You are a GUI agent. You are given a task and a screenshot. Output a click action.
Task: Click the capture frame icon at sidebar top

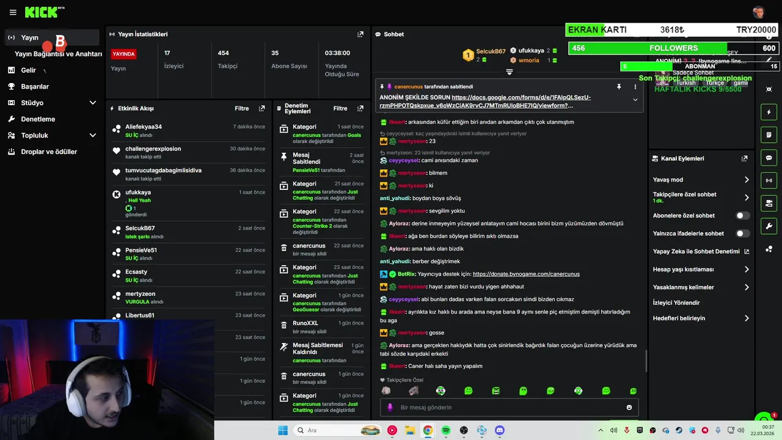point(769,89)
